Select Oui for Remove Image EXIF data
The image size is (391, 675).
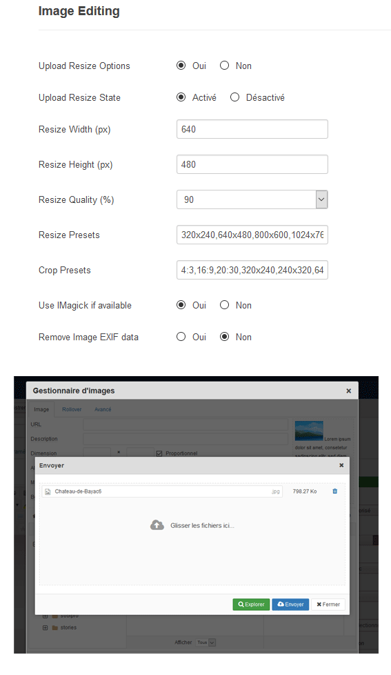pos(181,337)
